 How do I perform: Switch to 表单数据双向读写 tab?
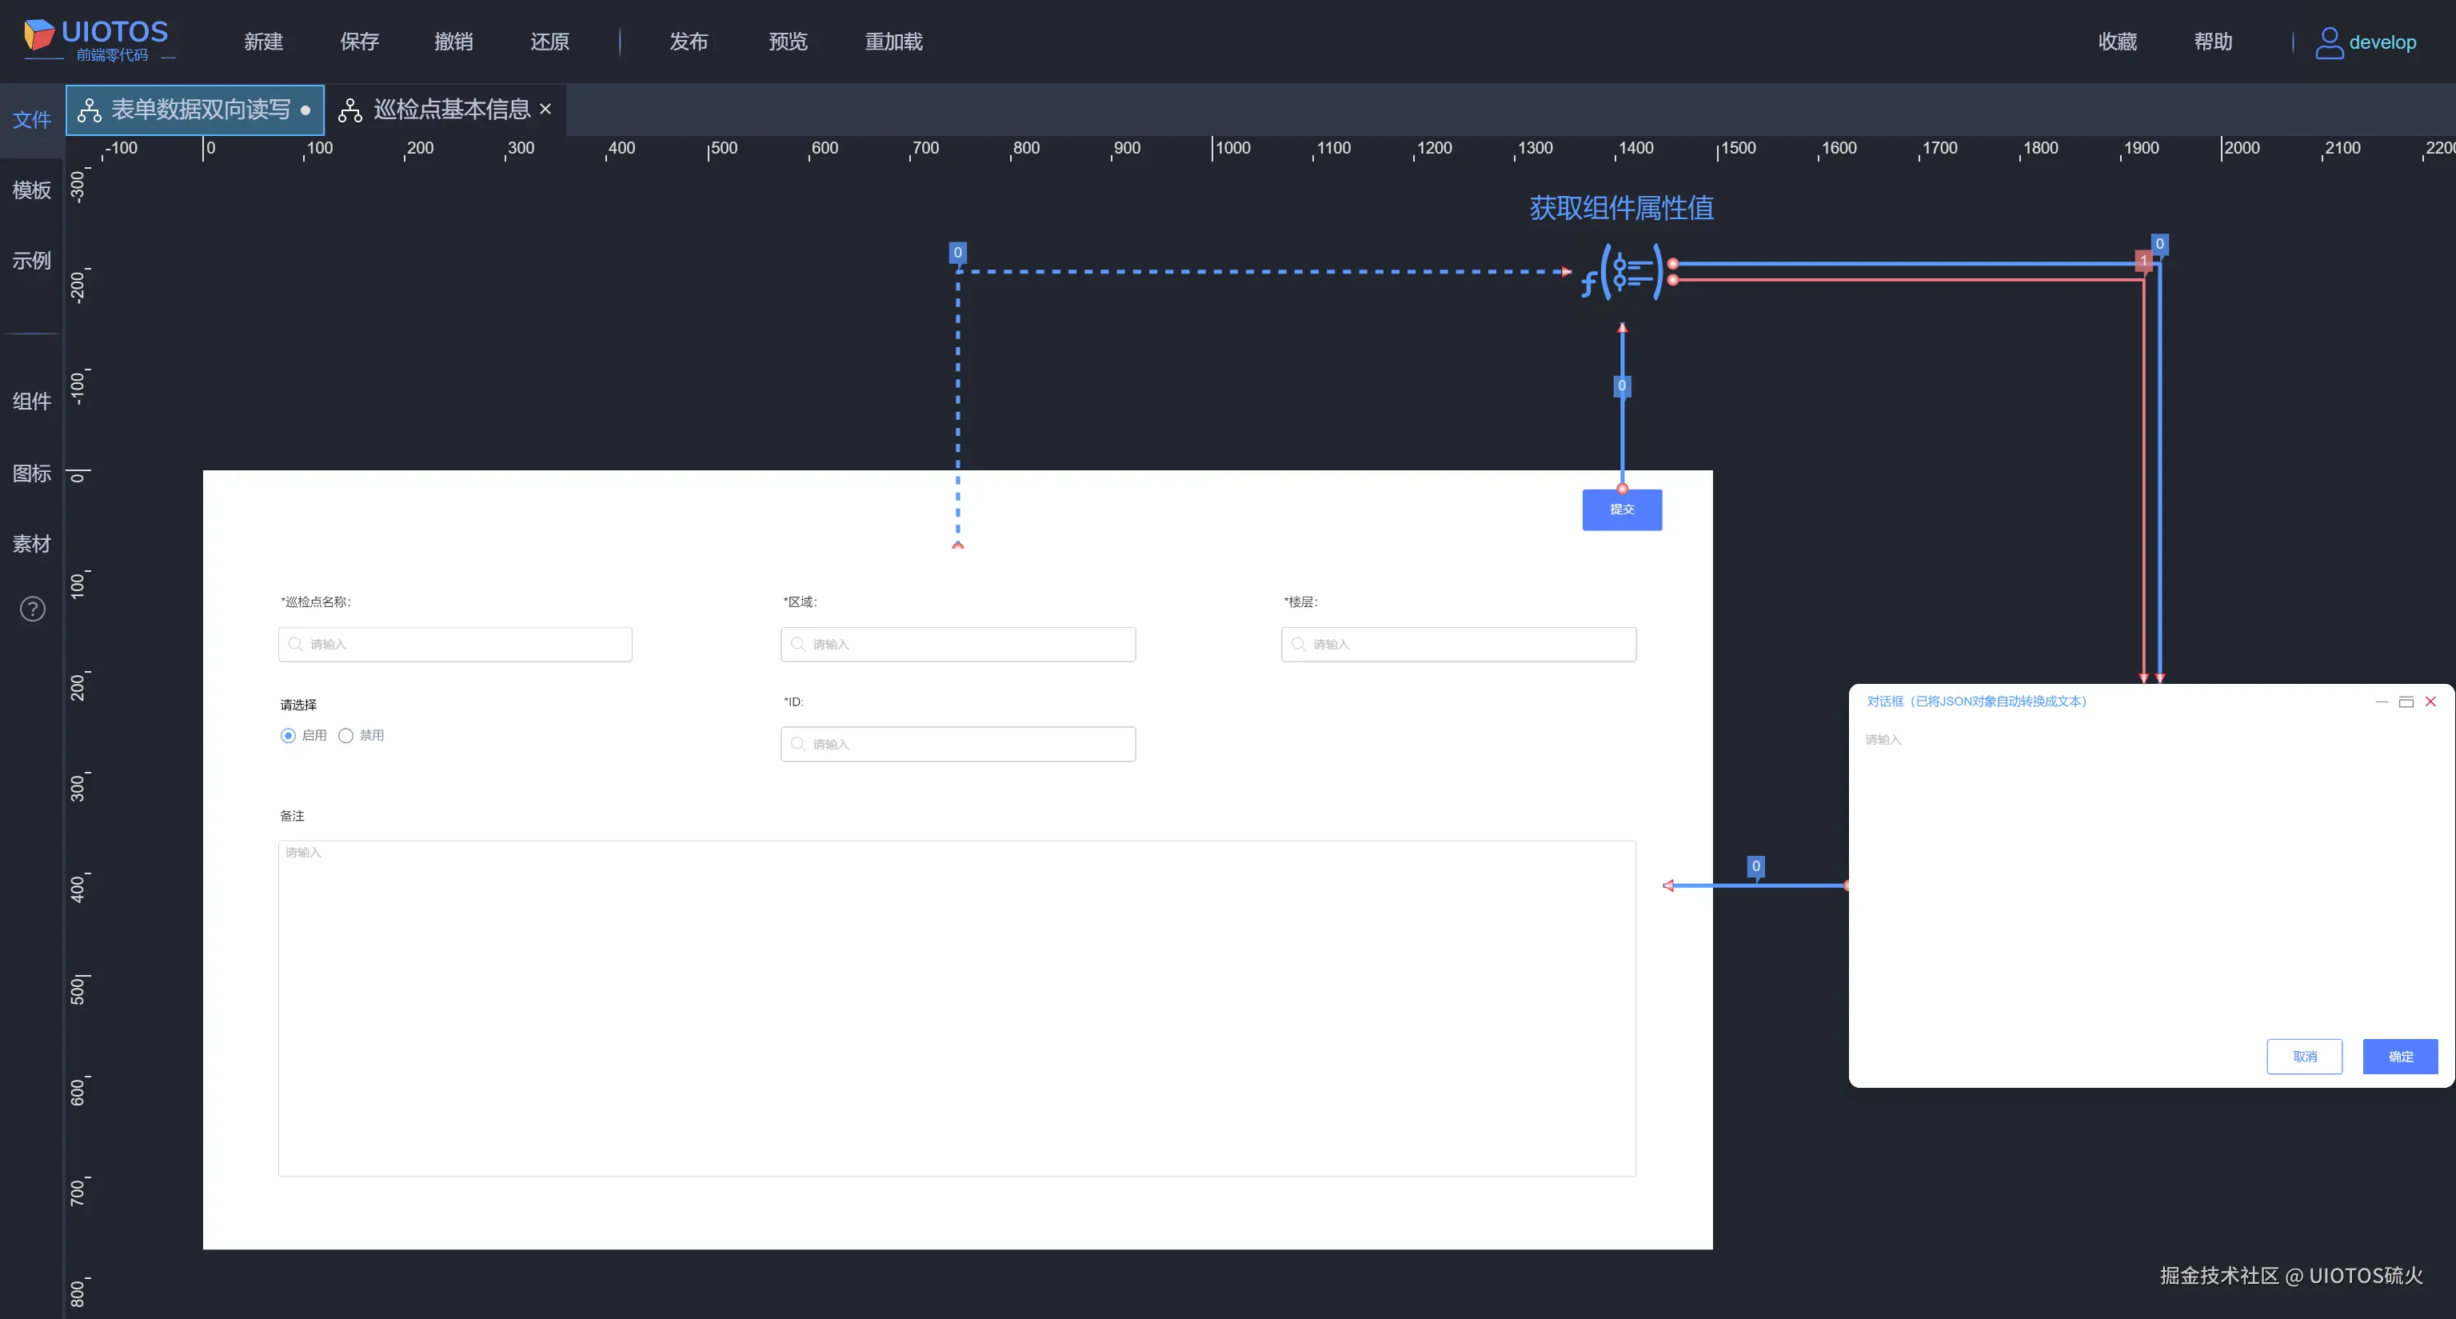[x=199, y=110]
